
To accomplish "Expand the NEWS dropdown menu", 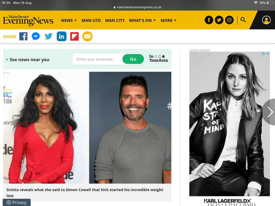I will pyautogui.click(x=69, y=21).
